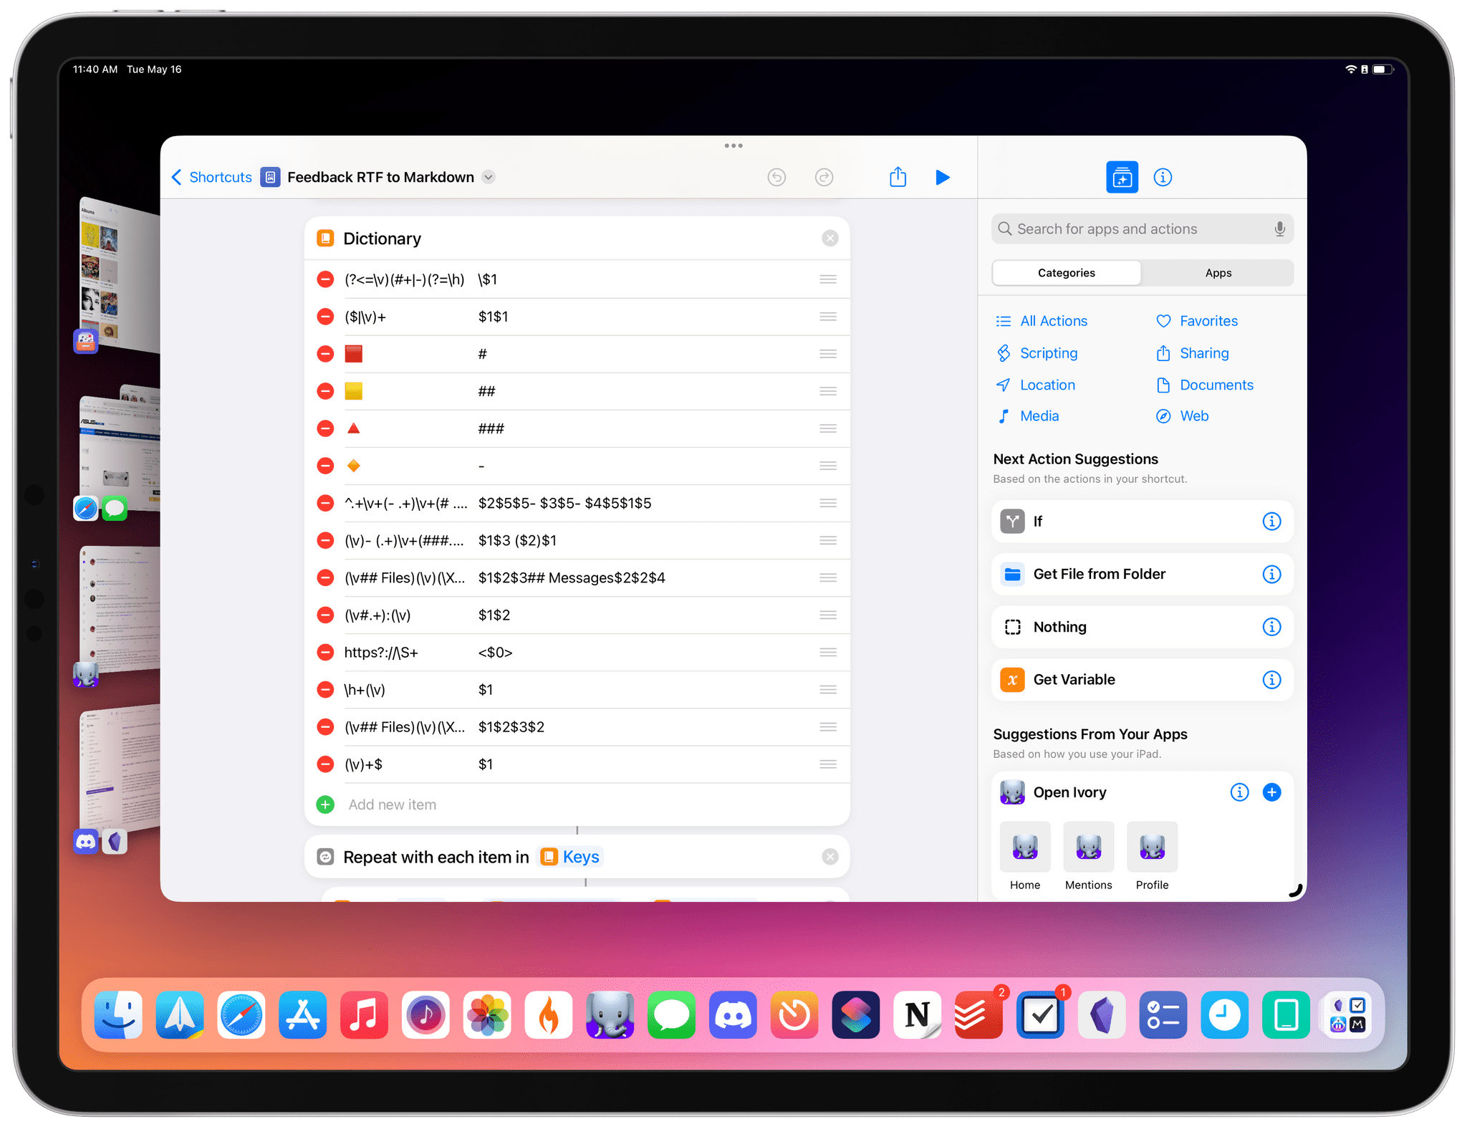
Task: Open Web category
Action: [1183, 416]
